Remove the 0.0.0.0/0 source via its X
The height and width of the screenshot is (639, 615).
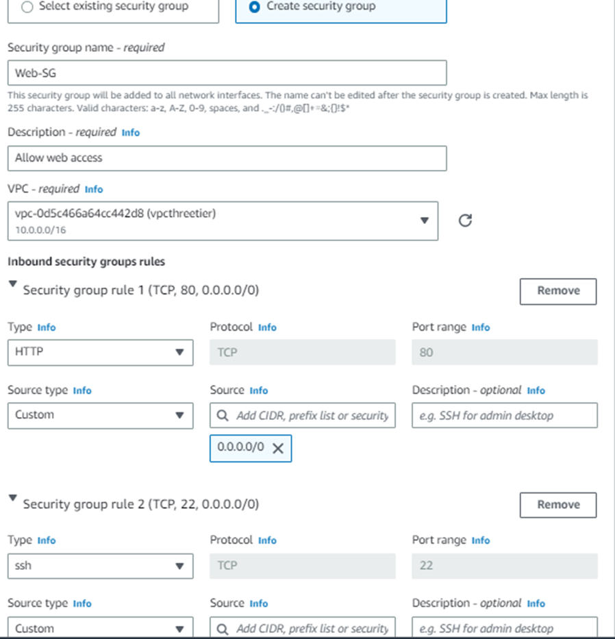click(x=278, y=449)
